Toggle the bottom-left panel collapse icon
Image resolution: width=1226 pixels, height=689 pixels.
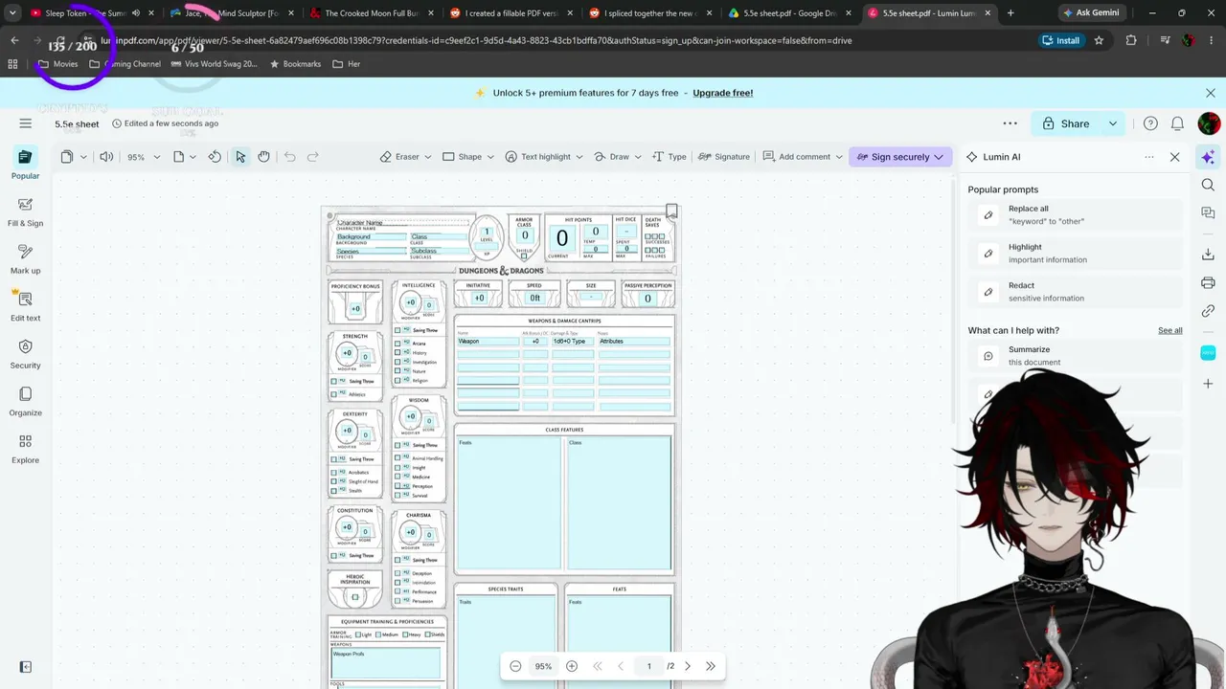(26, 667)
